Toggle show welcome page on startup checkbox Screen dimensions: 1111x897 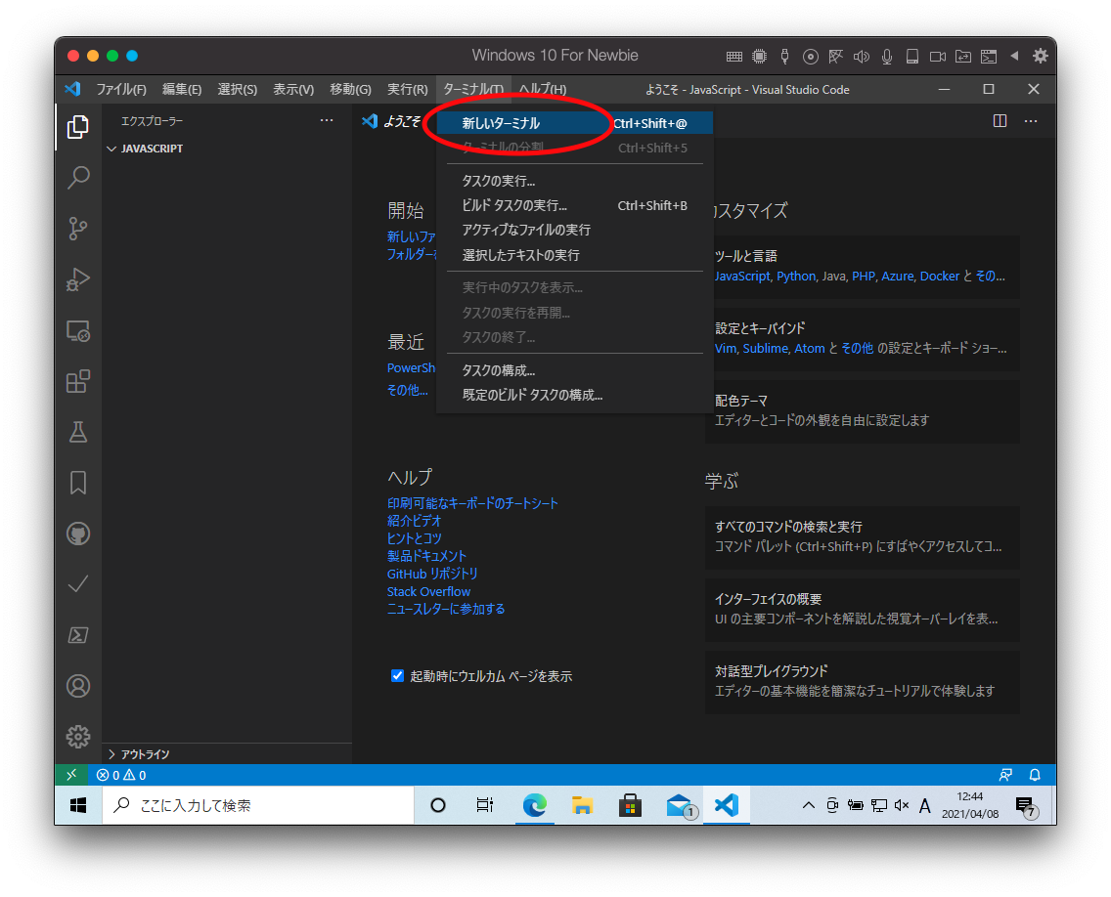click(x=397, y=676)
